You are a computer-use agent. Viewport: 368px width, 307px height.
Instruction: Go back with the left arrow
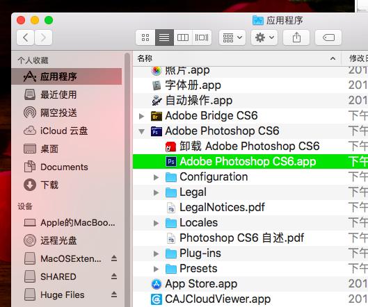[26, 38]
